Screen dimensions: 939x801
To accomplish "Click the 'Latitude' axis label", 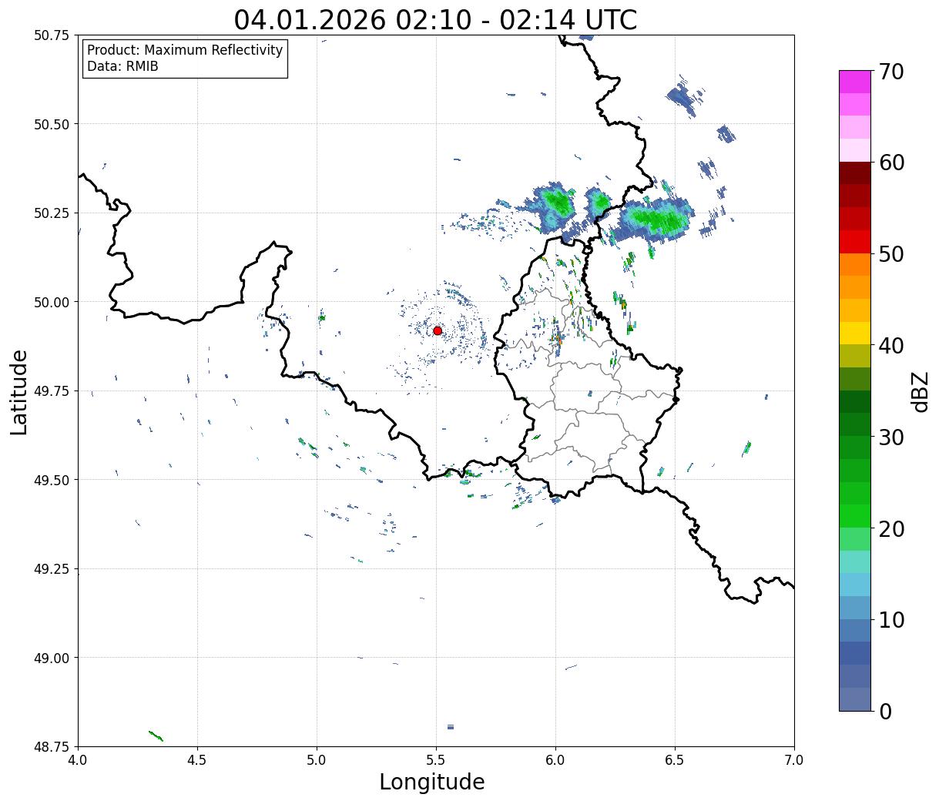I will point(19,392).
